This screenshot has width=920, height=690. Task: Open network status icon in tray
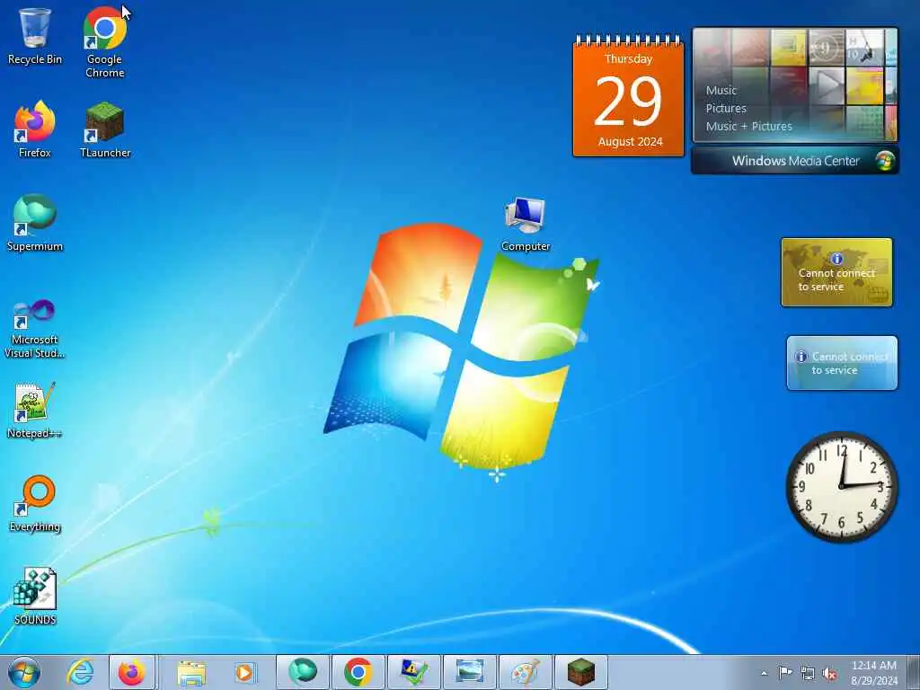pyautogui.click(x=808, y=674)
